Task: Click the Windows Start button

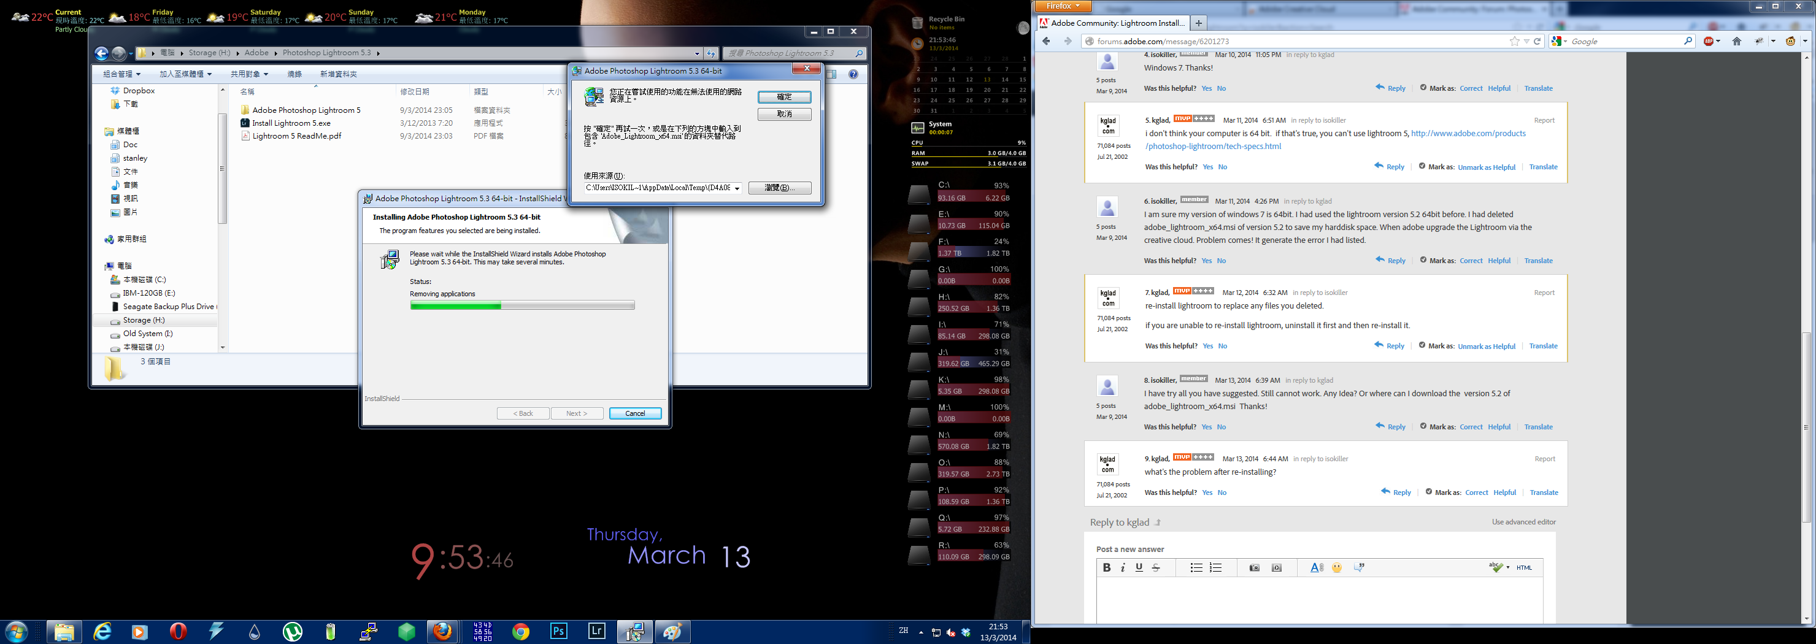Action: [16, 631]
